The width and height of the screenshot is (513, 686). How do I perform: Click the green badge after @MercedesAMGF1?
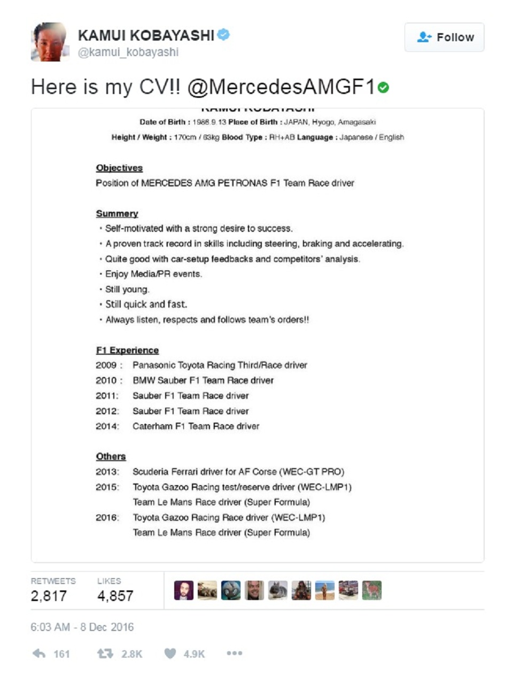point(383,87)
